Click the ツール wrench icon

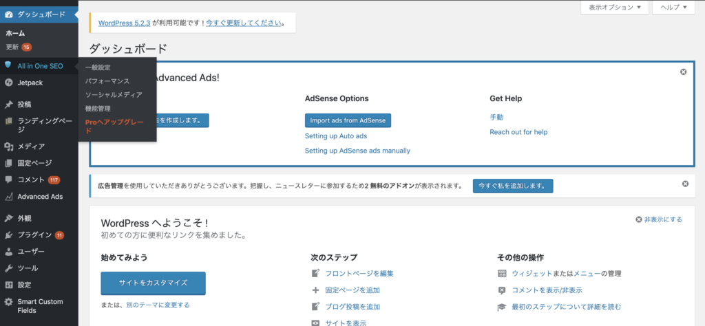[x=8, y=268]
